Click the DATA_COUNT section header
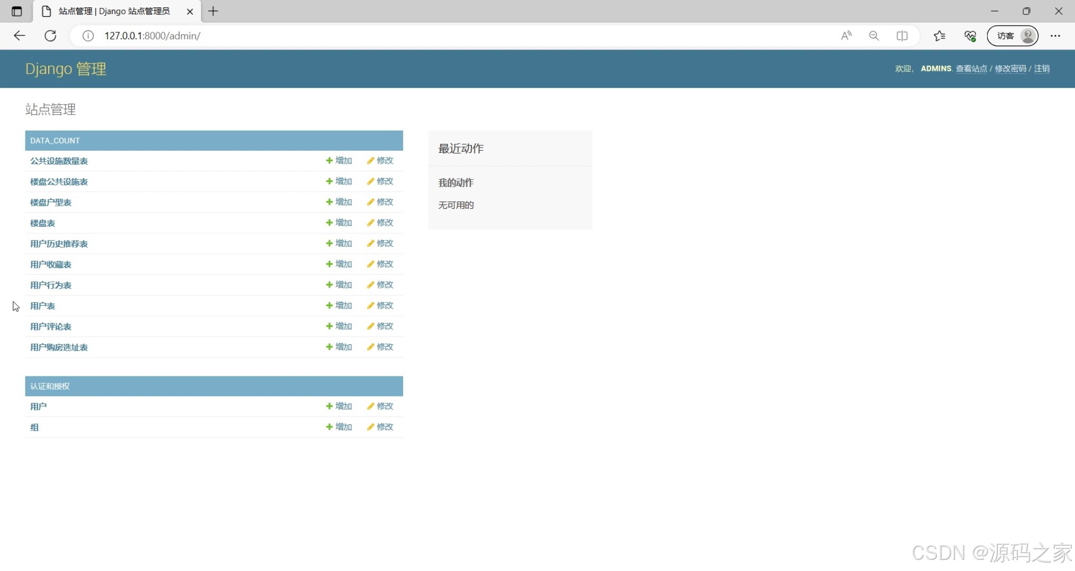The width and height of the screenshot is (1075, 571). click(x=55, y=141)
